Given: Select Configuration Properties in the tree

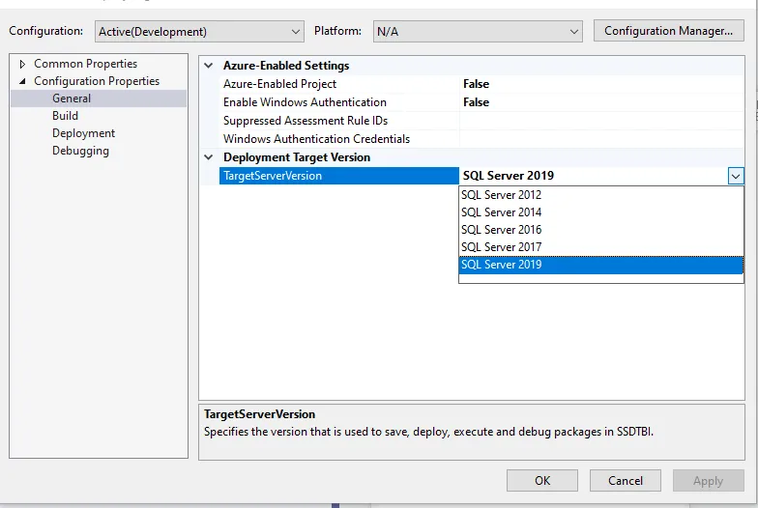Looking at the screenshot, I should click(x=97, y=81).
